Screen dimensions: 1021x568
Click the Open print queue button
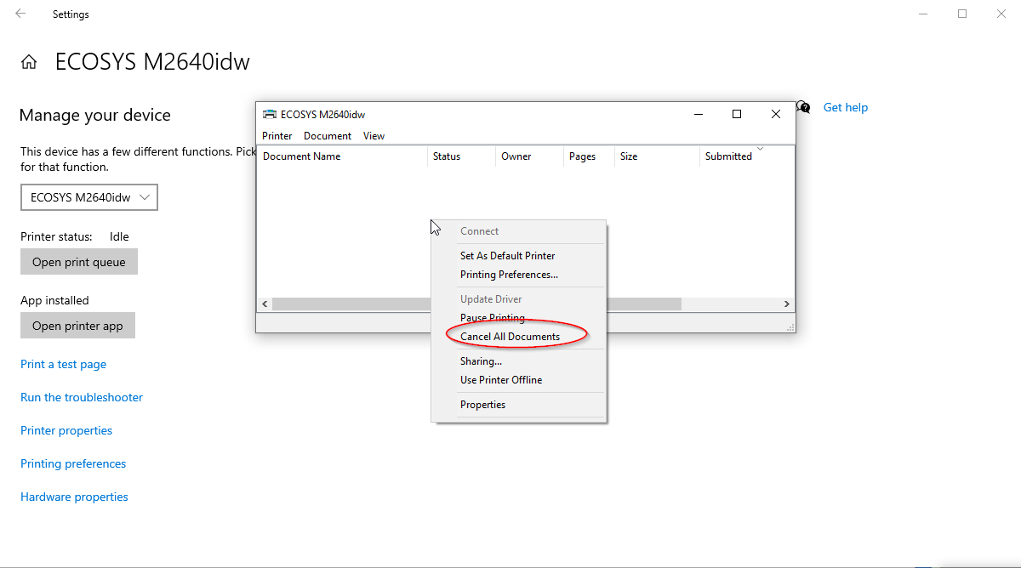pos(79,262)
